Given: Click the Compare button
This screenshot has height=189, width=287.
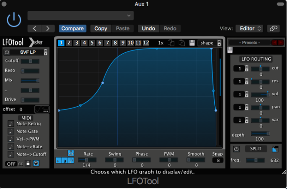Looking at the screenshot, I should [x=73, y=29].
